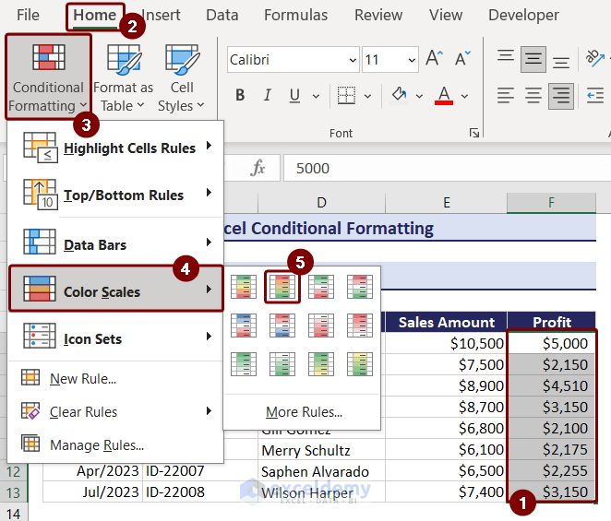Click the Highlight Cells Rules icon
Screen dimensions: 611x521
click(40, 148)
